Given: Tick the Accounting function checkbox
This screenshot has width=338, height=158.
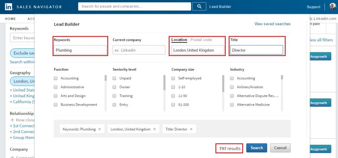Looking at the screenshot, I should [x=56, y=78].
